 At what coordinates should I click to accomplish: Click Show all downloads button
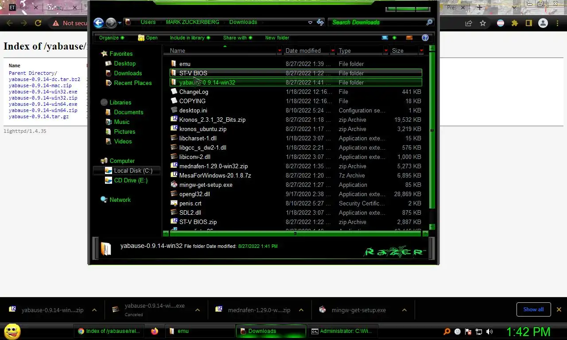pos(533,309)
